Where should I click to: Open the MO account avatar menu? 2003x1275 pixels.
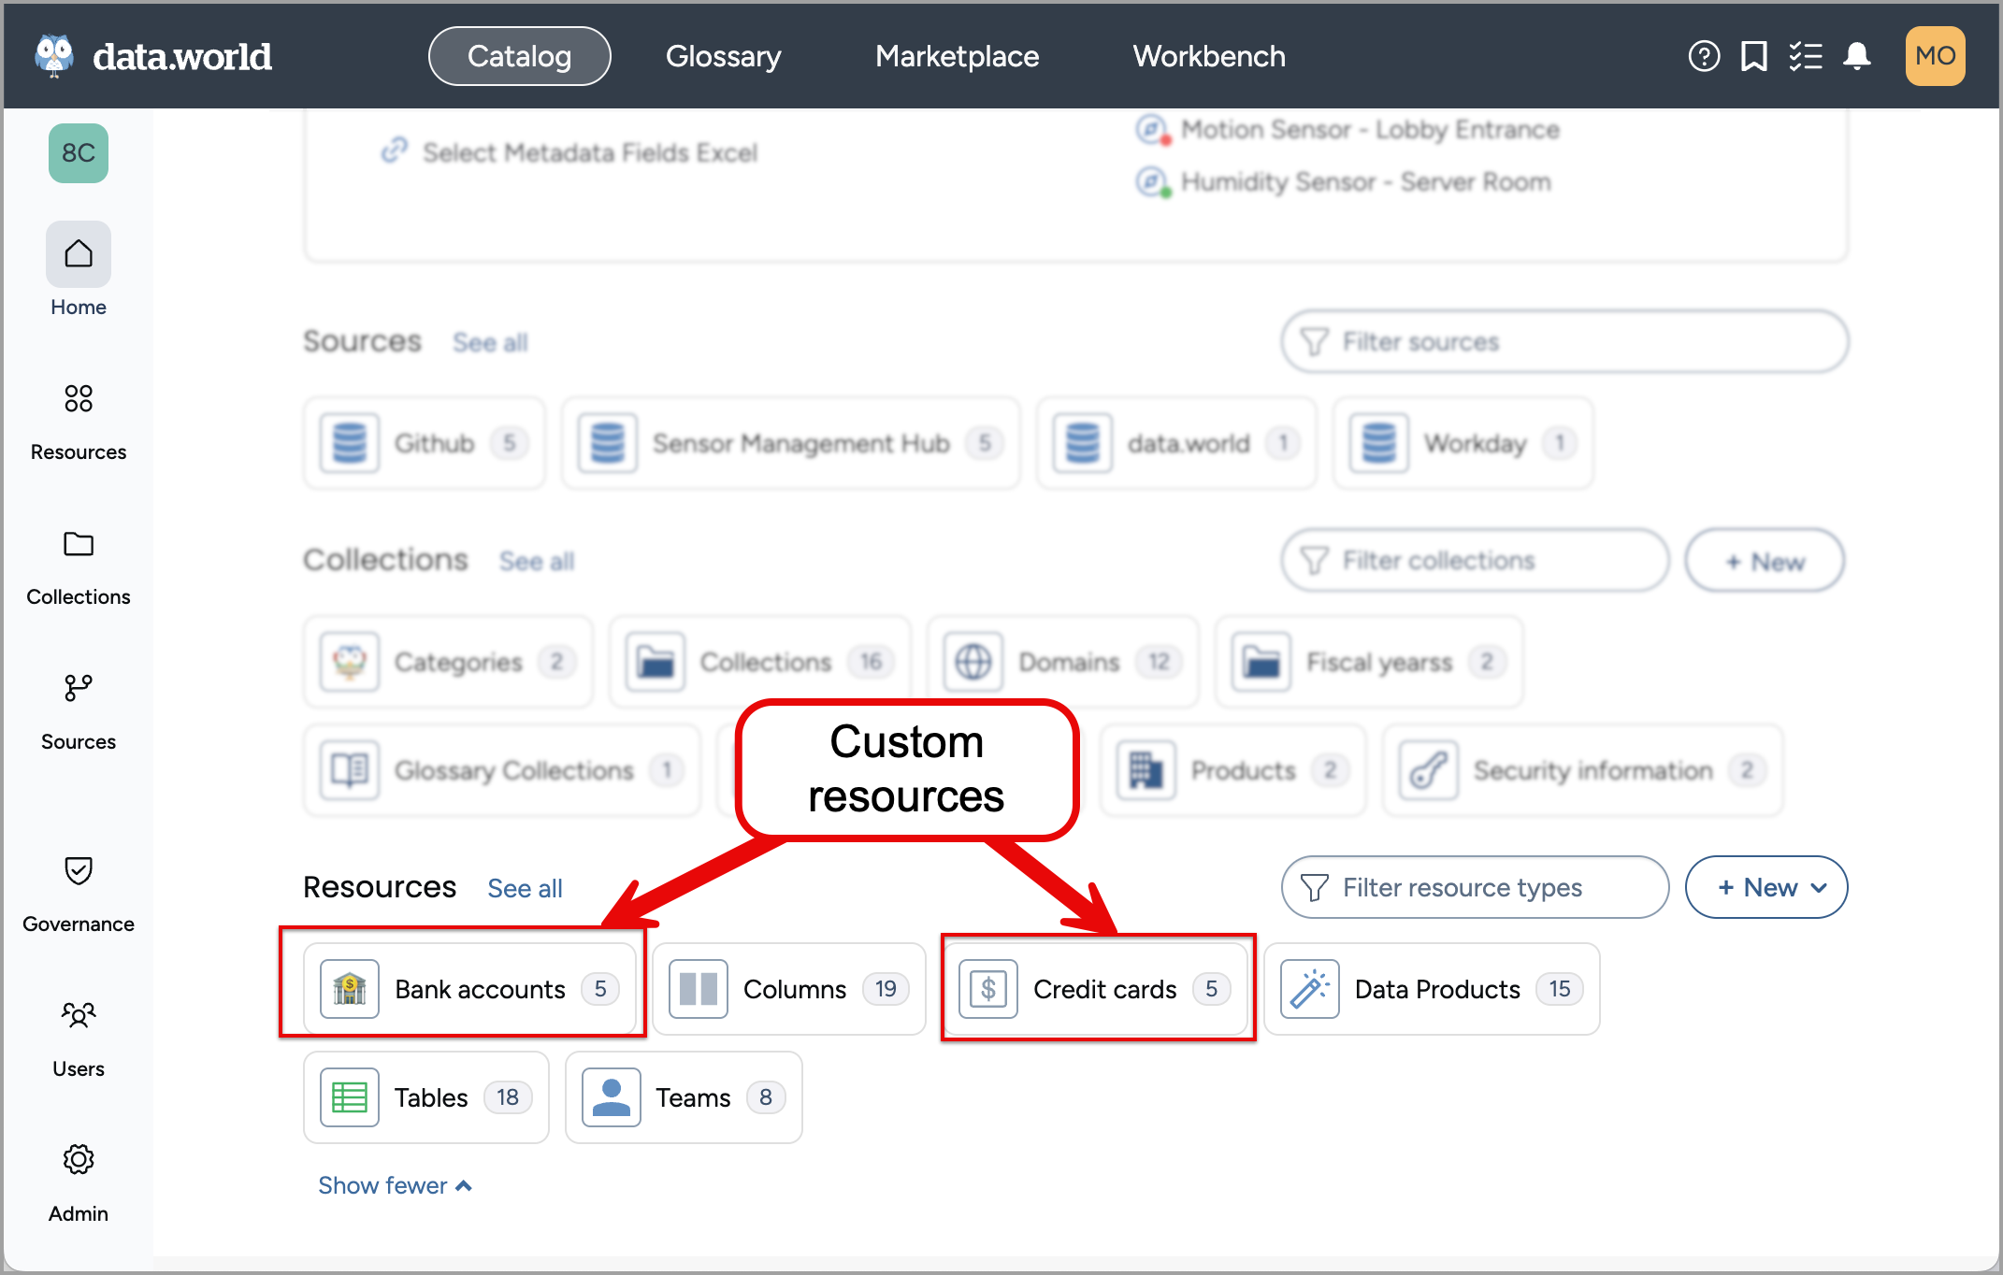1934,56
